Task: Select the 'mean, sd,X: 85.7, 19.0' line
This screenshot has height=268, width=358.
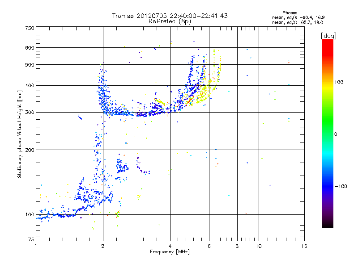Action: coord(298,22)
